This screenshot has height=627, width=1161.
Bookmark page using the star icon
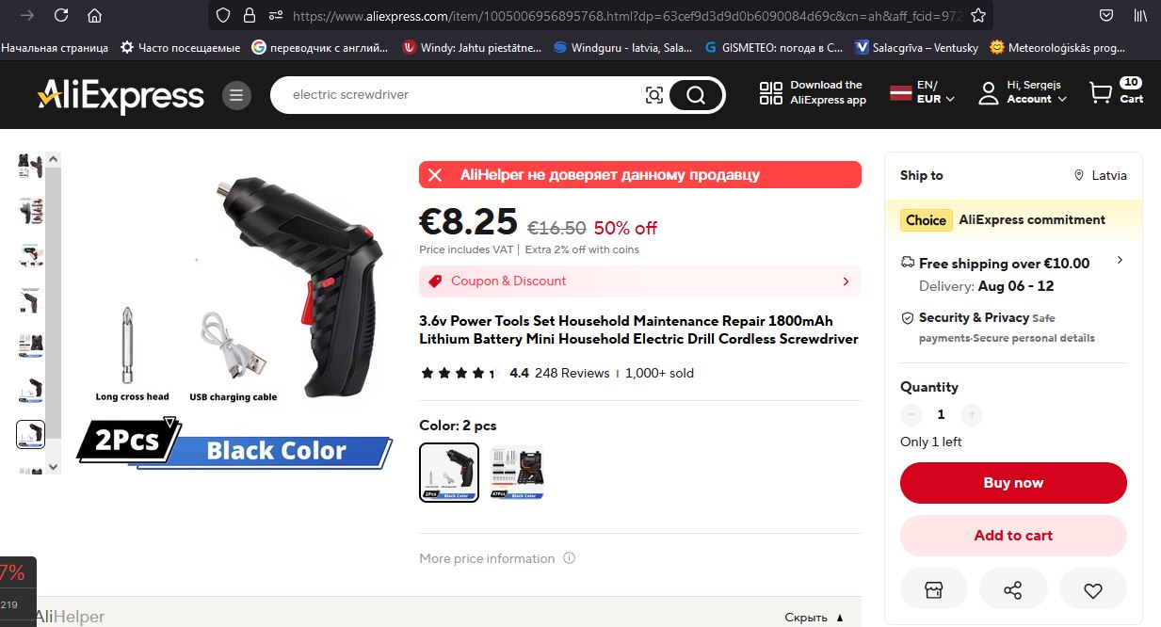[x=978, y=15]
